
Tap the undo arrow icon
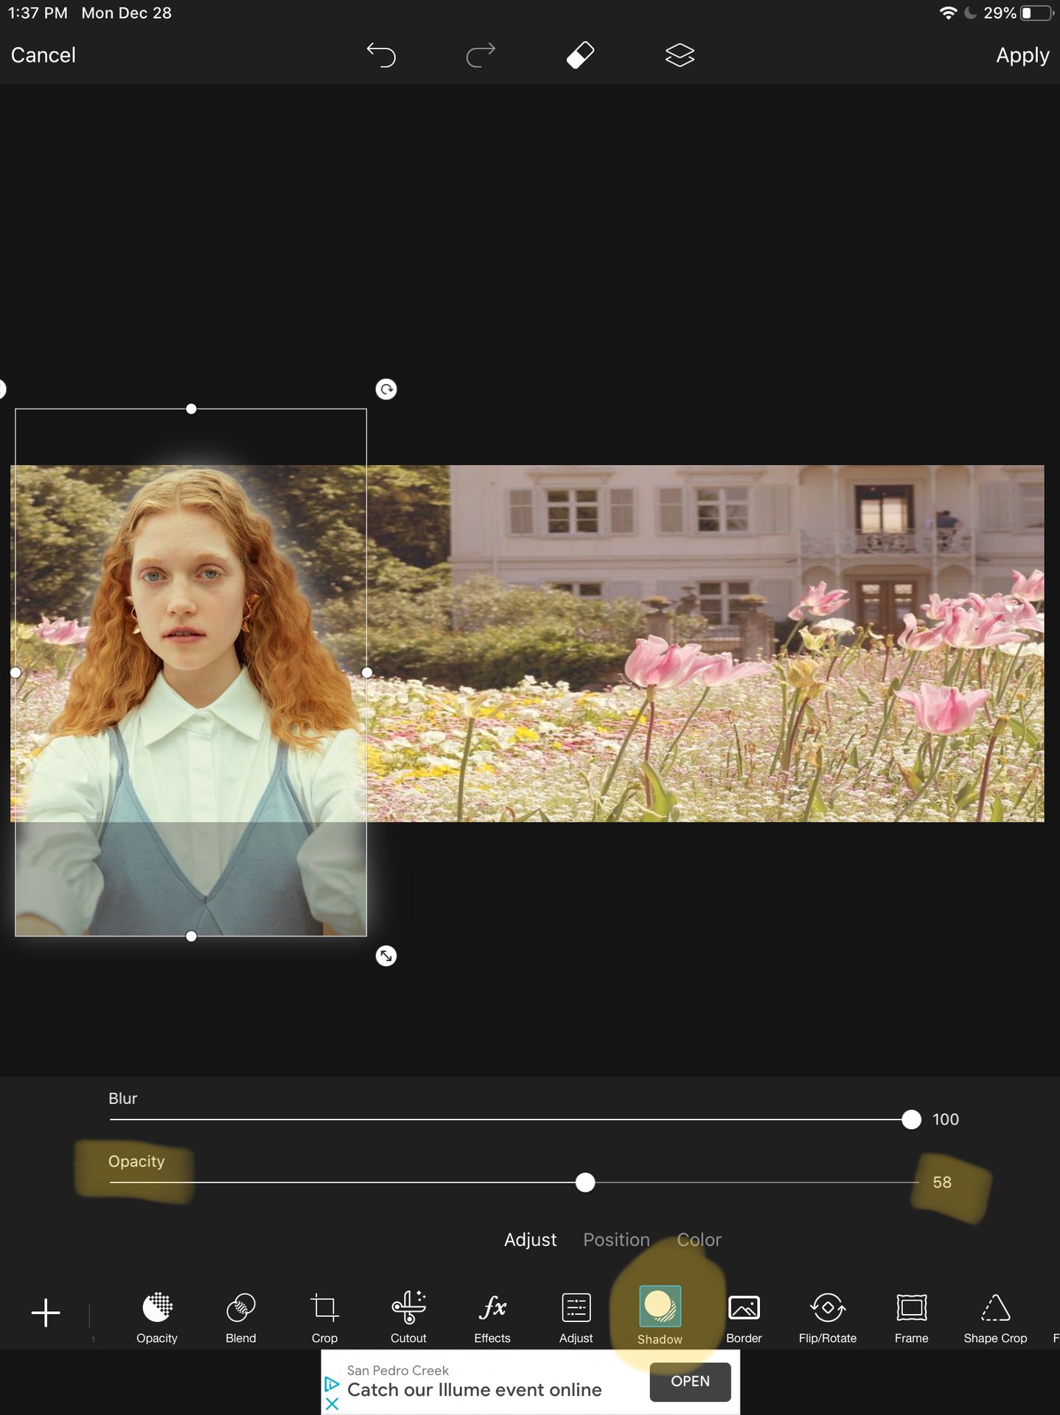[x=381, y=55]
